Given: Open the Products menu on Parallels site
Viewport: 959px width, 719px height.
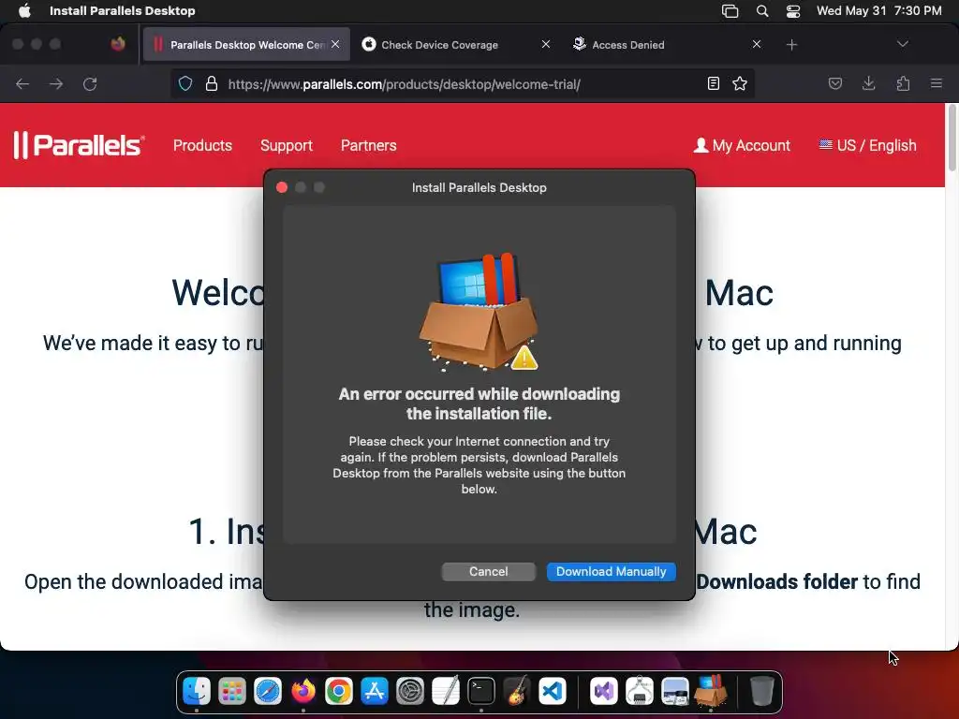Looking at the screenshot, I should click(x=202, y=145).
